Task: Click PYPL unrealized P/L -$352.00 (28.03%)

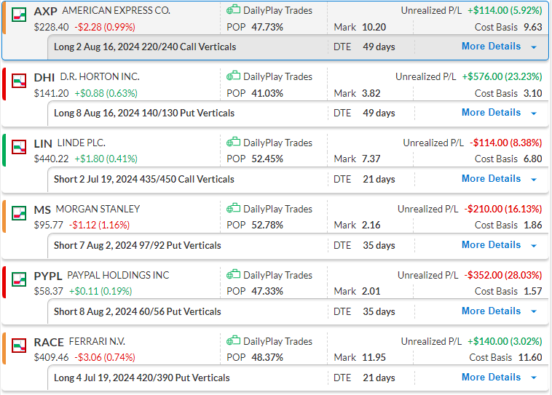Action: (503, 275)
